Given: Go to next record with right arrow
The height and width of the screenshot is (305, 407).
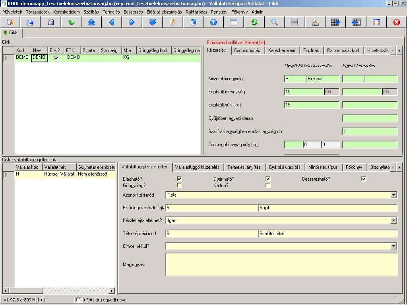Looking at the screenshot, I should 132,22.
